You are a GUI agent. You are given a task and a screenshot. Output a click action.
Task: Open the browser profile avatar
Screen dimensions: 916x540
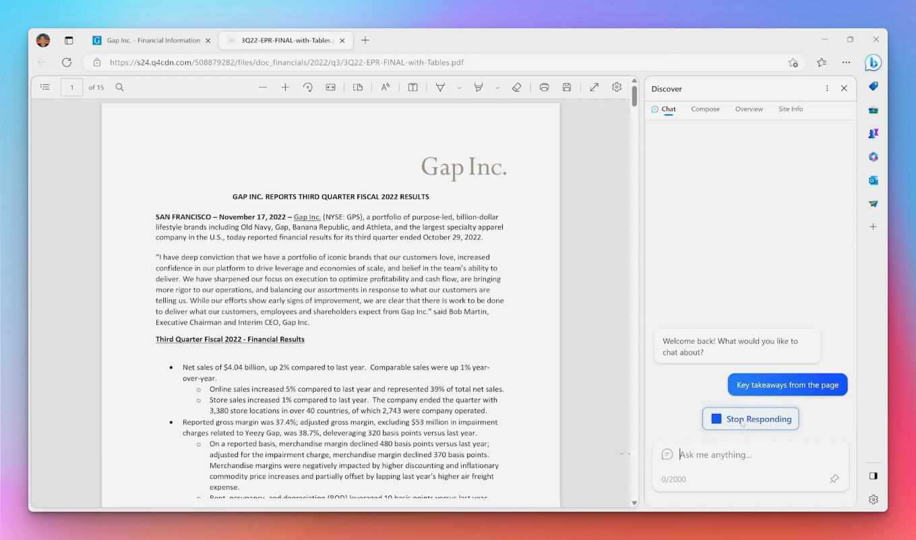[43, 40]
